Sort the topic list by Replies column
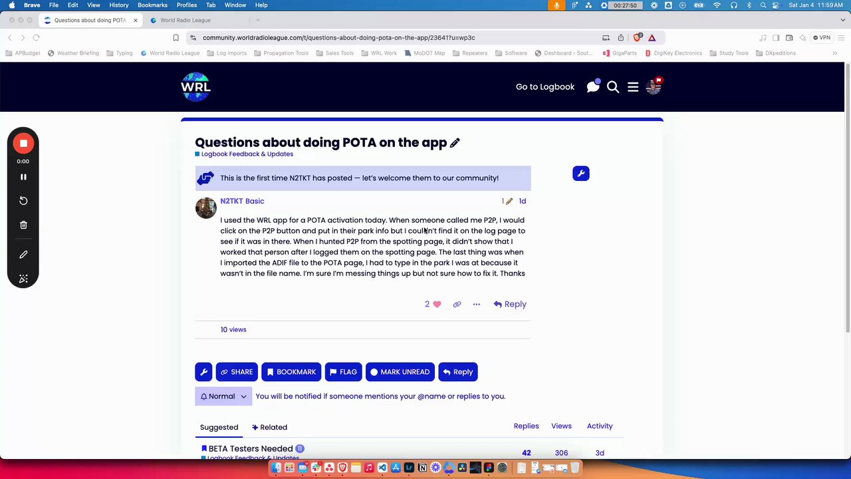The height and width of the screenshot is (479, 851). coord(526,426)
